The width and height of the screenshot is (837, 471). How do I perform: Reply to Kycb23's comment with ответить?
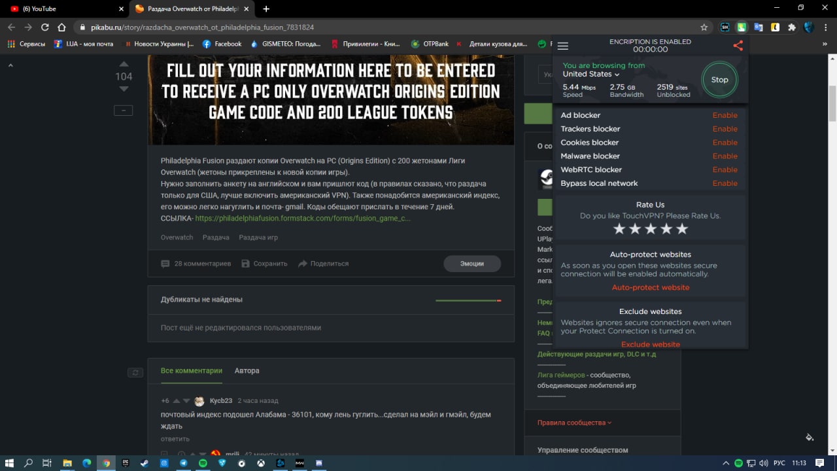coord(175,439)
